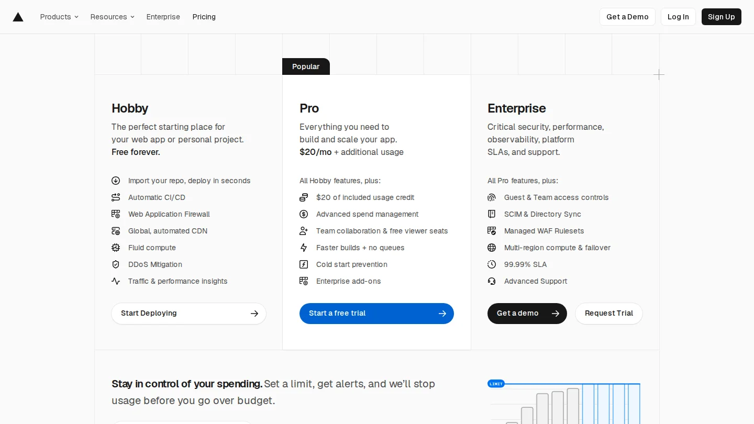Click the Start a free trial button
Viewport: 754px width, 424px height.
point(376,314)
